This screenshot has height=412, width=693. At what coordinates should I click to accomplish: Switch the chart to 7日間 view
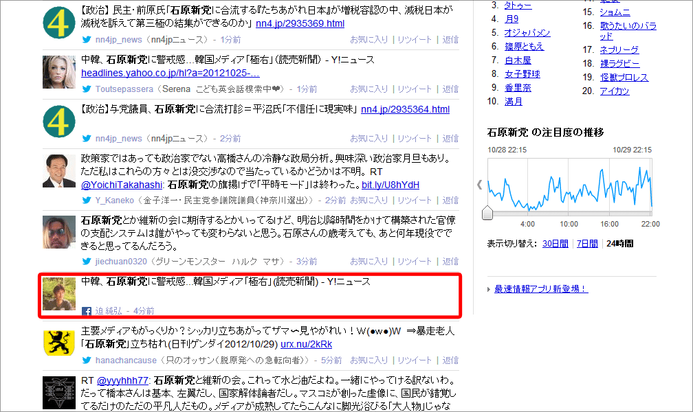click(x=587, y=244)
